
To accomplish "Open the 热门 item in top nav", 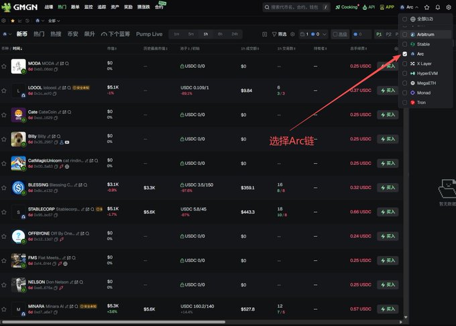I will coord(62,7).
